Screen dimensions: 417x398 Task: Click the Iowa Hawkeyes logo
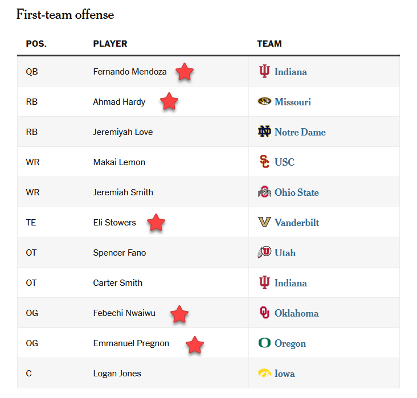(264, 374)
